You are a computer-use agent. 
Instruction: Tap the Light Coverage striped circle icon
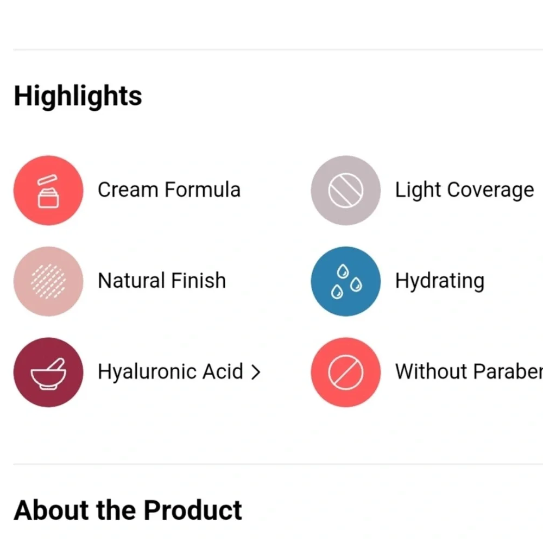coord(346,191)
